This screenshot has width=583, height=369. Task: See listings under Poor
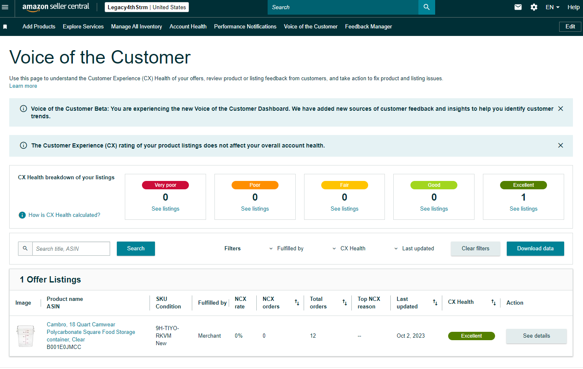tap(255, 209)
